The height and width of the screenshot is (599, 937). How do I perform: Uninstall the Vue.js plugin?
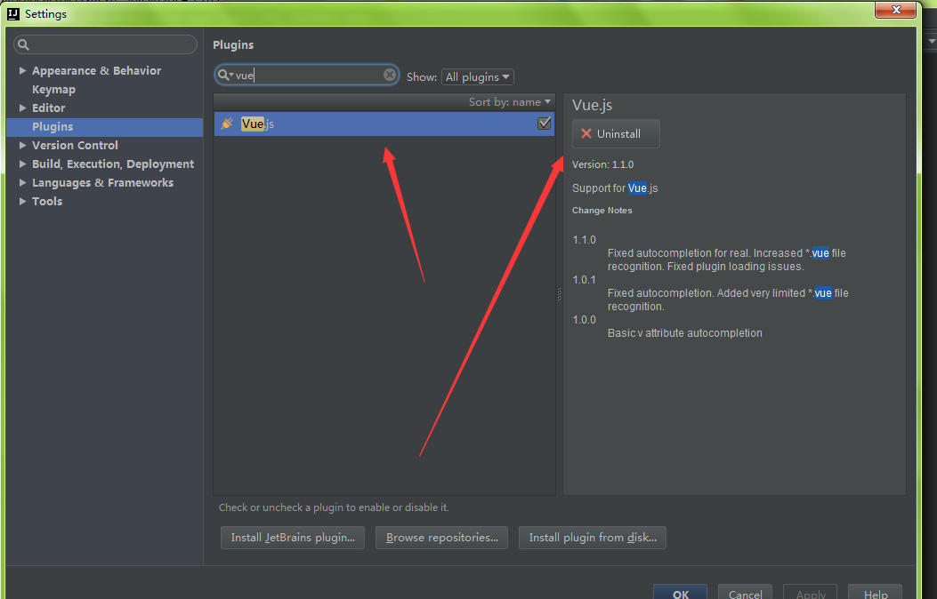tap(616, 133)
